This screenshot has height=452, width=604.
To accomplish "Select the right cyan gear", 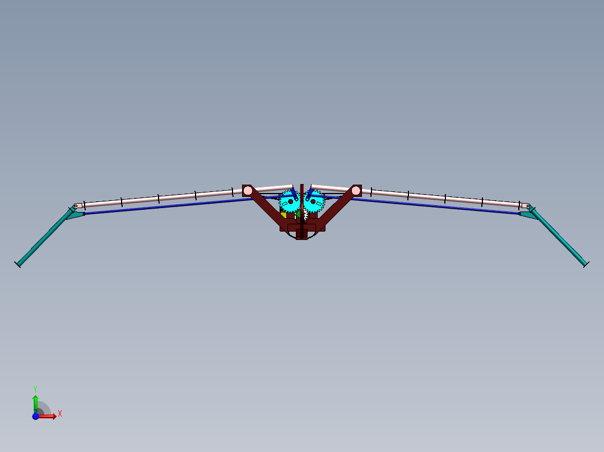I will (x=314, y=201).
